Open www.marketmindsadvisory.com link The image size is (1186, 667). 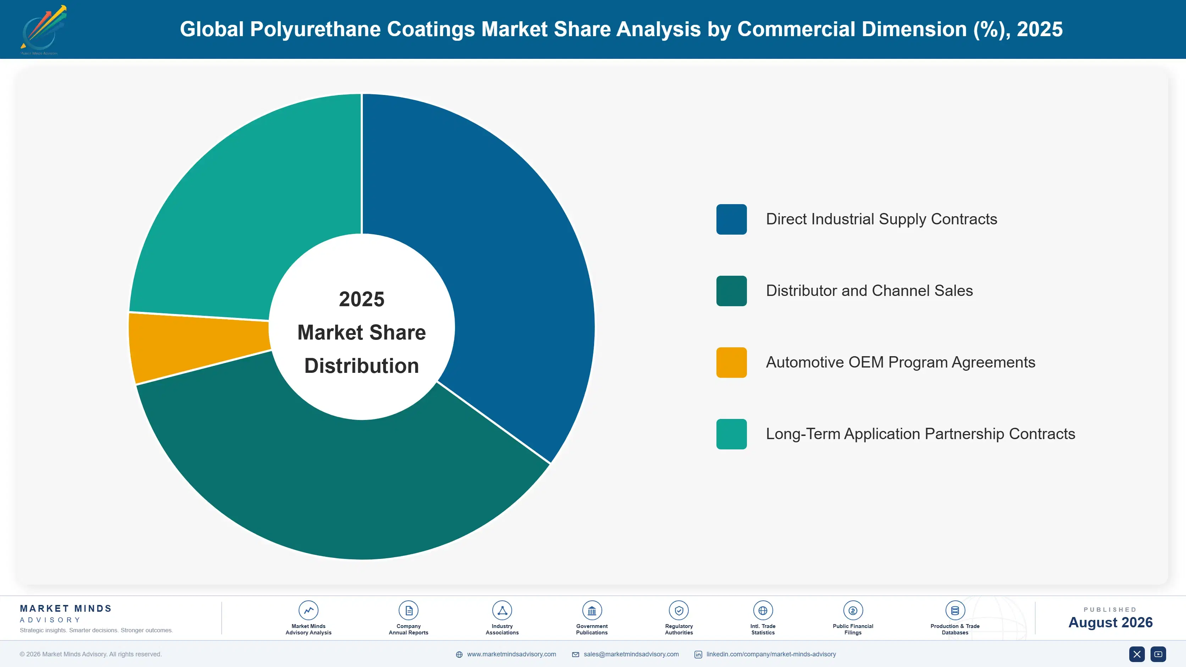[x=511, y=654]
